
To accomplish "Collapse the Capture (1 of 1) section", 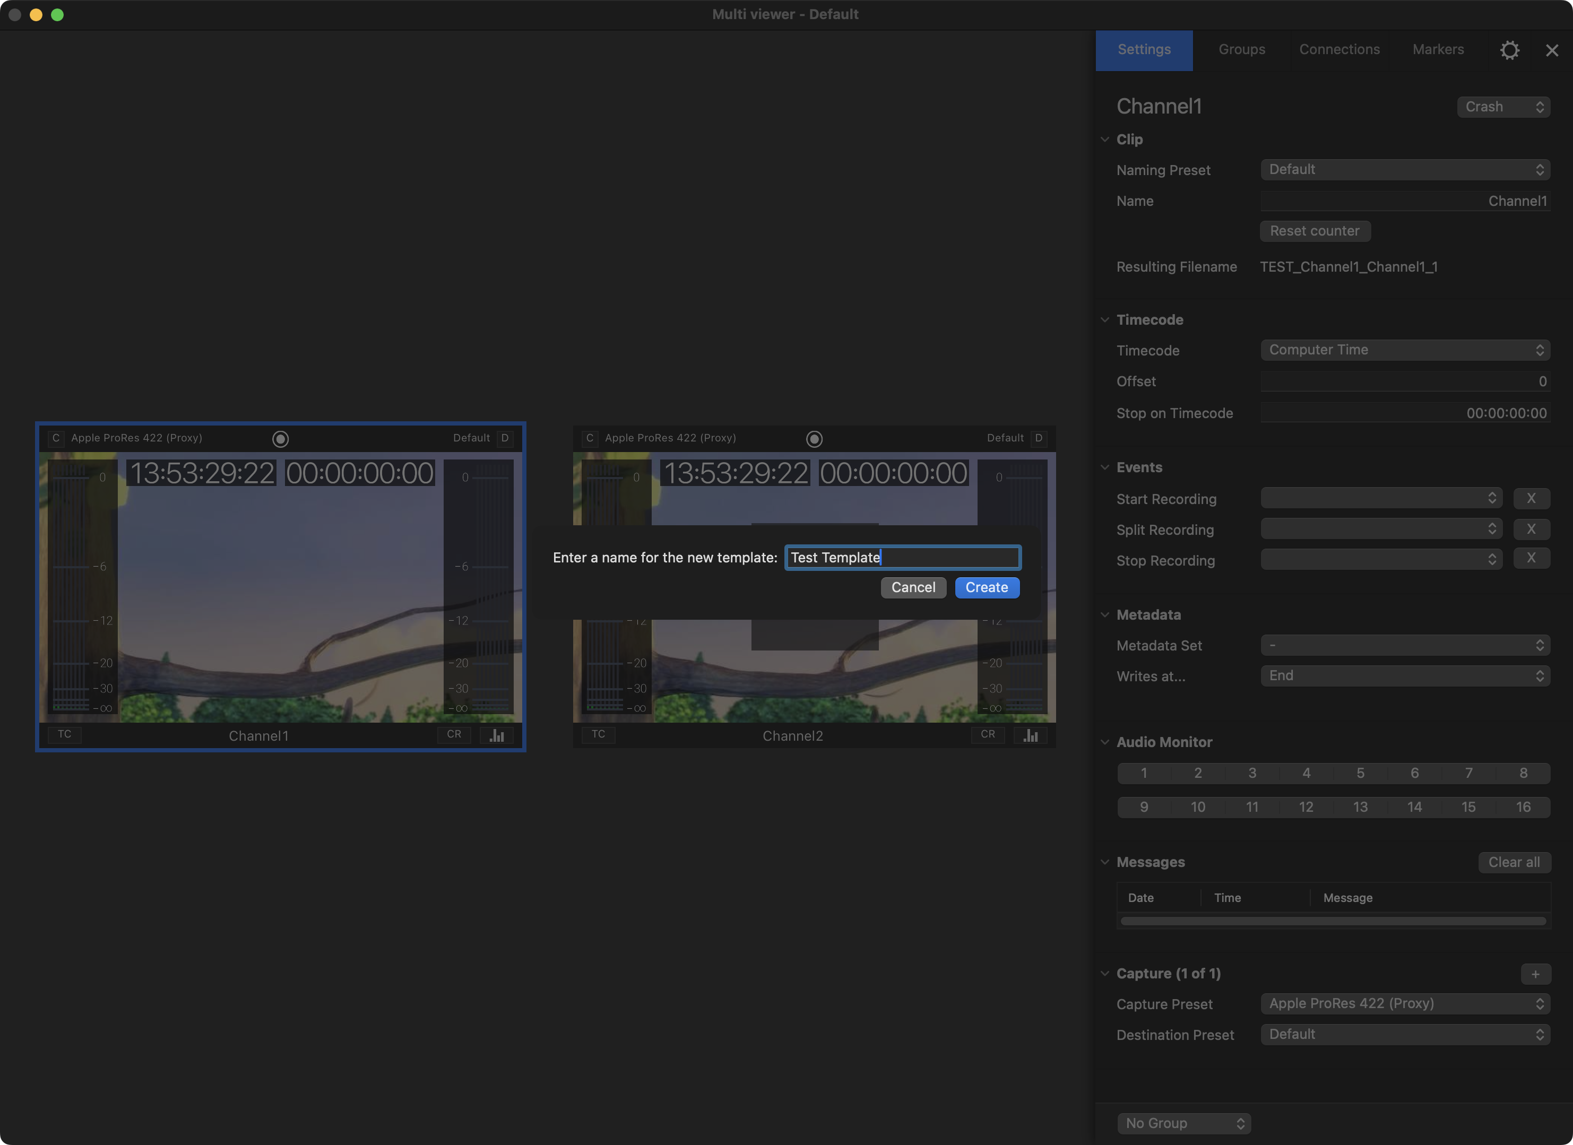I will (x=1105, y=974).
